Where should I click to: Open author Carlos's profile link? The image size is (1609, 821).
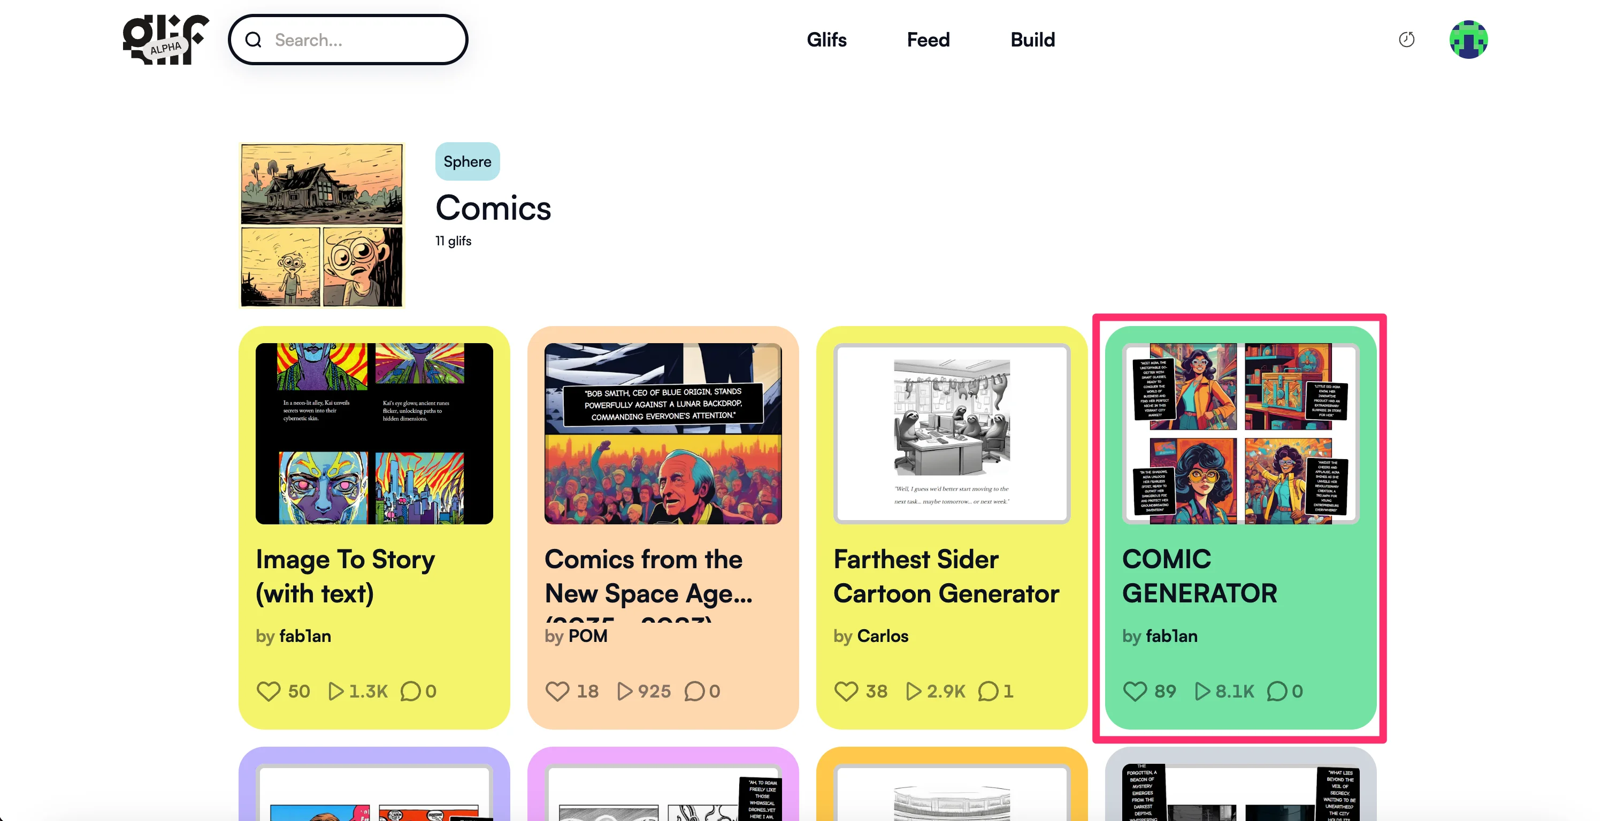click(x=882, y=636)
